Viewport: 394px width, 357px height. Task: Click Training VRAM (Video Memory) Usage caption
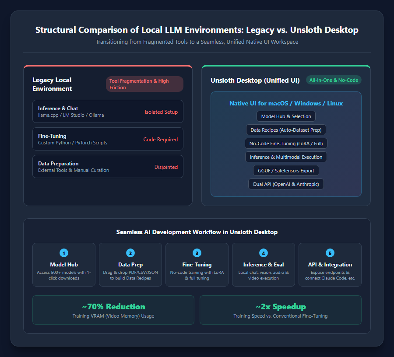click(113, 316)
